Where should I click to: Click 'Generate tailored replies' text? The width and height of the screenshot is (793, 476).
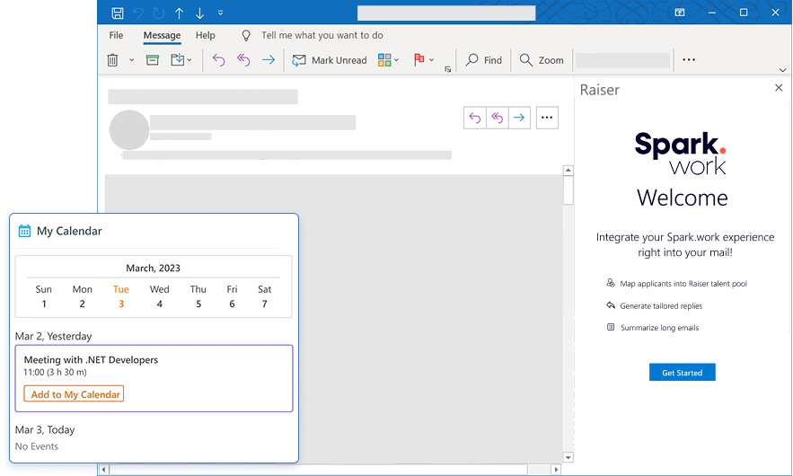coord(661,306)
